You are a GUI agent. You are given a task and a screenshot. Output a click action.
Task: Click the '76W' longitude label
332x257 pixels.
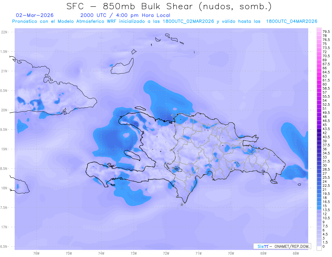(x=36, y=253)
